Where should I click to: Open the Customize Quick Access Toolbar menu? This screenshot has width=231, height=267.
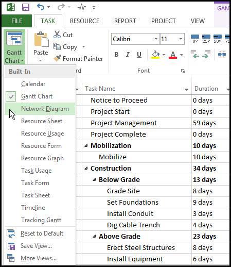tap(94, 8)
